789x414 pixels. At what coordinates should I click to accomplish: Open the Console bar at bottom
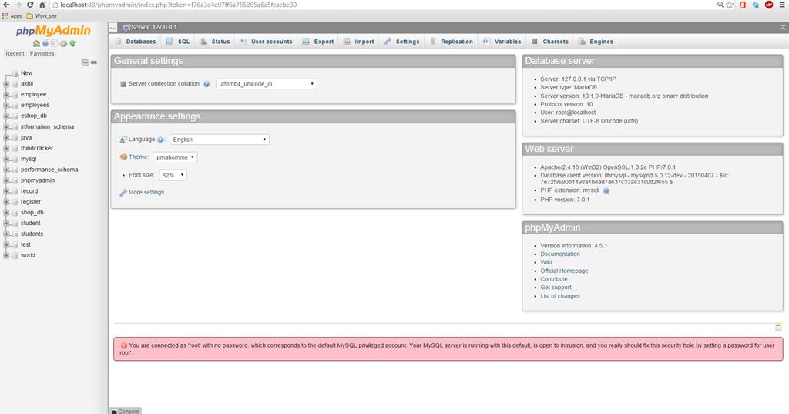click(126, 411)
